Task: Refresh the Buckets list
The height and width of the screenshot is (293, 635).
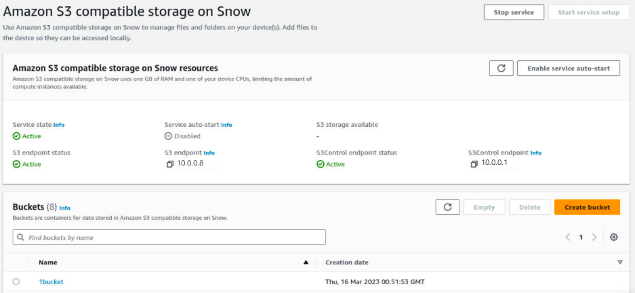Action: (447, 208)
